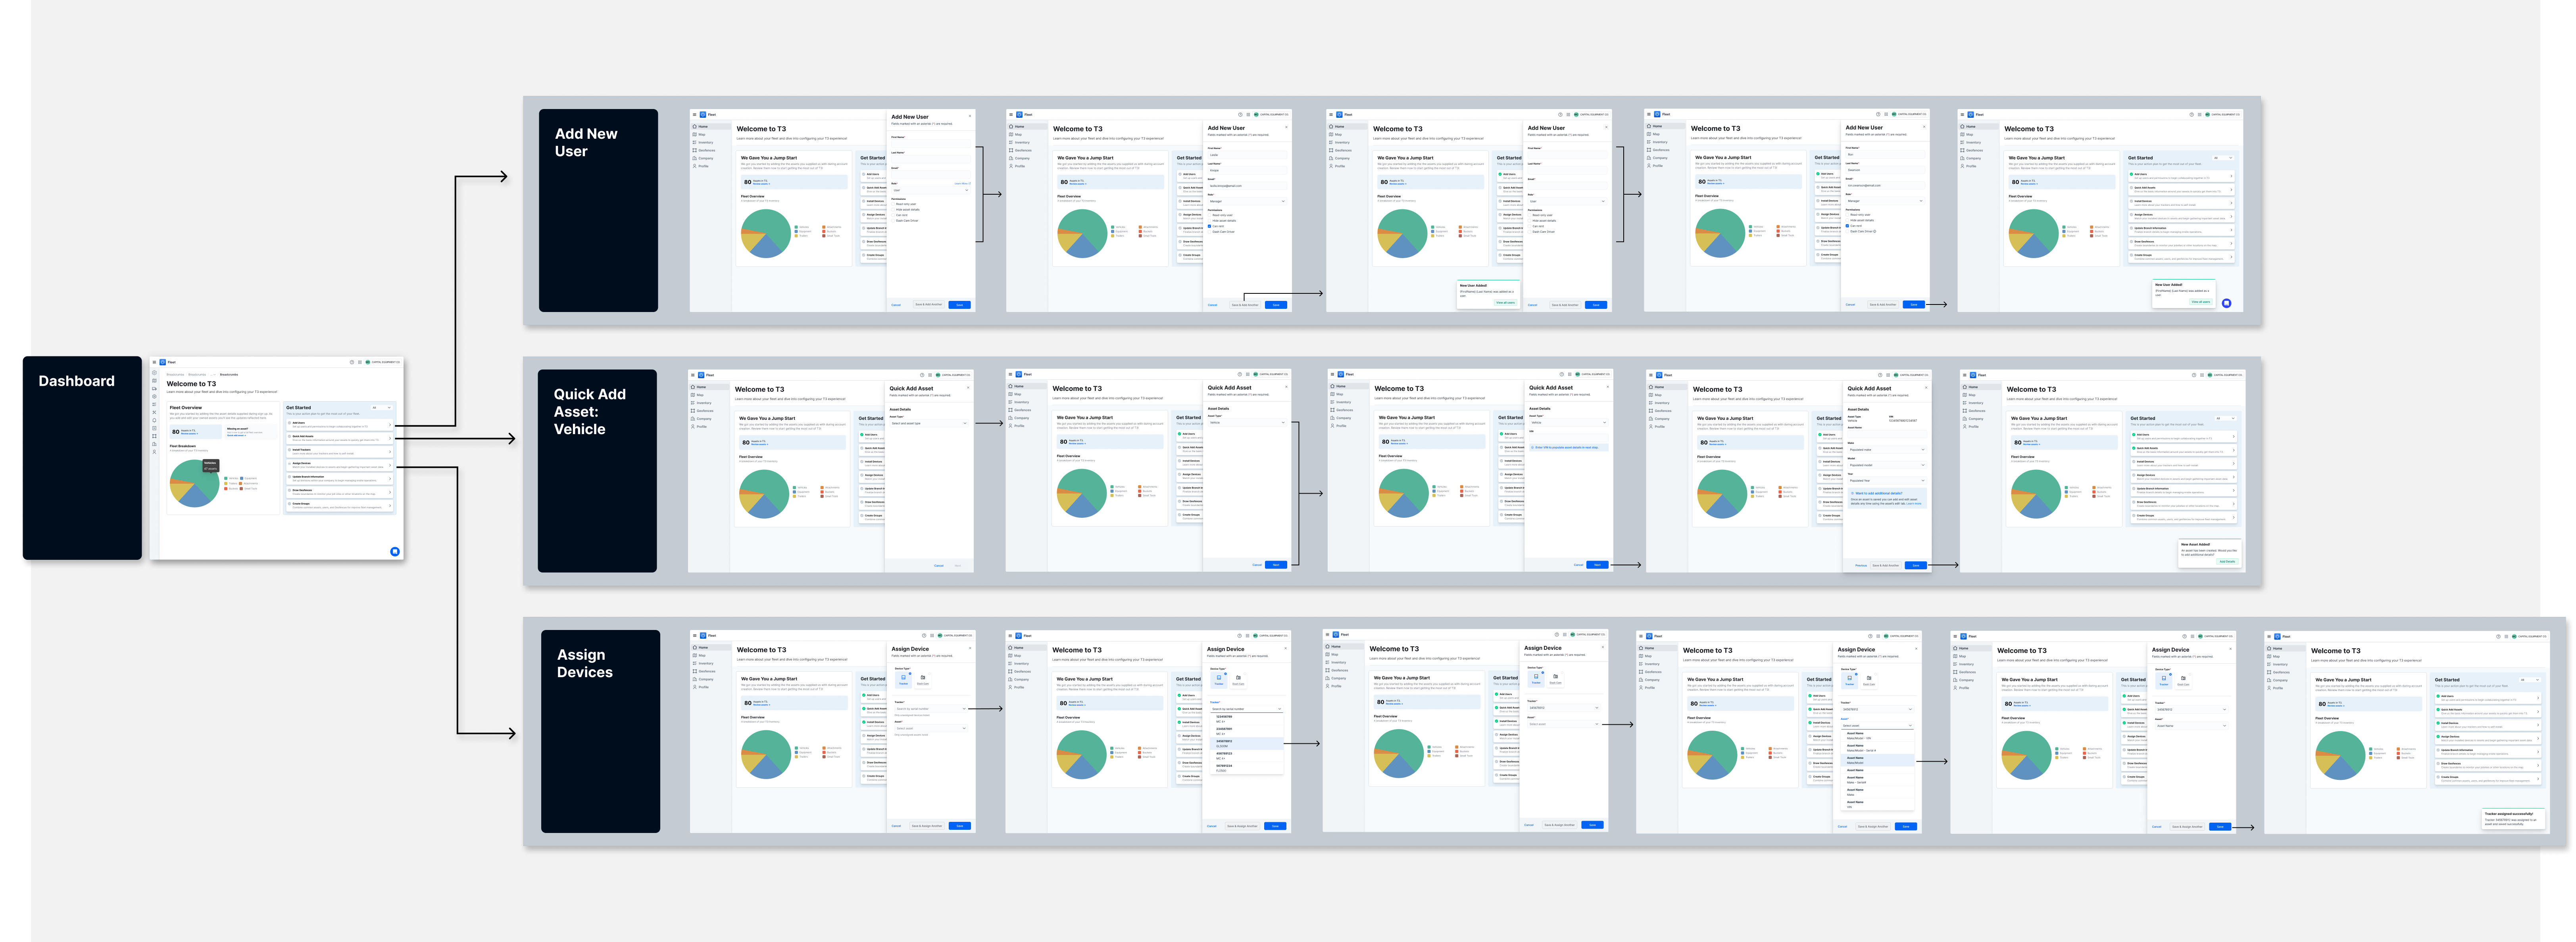Click Quick add asset link in Dashboard frame
The width and height of the screenshot is (2576, 942).
(x=236, y=436)
